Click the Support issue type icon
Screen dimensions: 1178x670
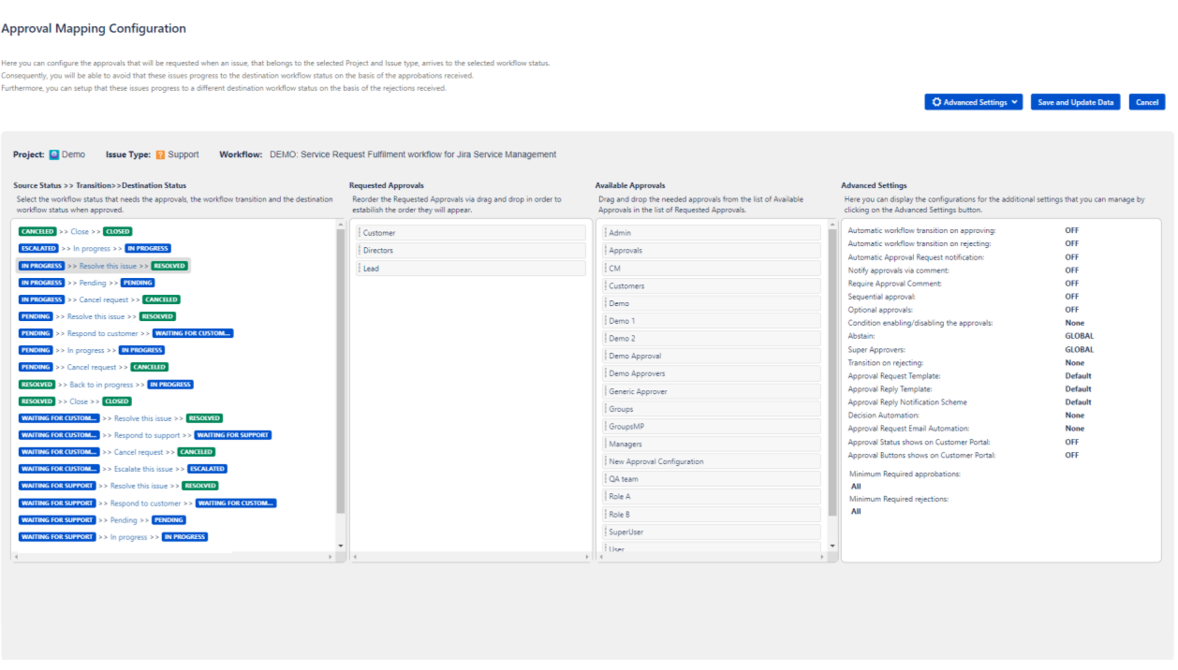point(160,154)
